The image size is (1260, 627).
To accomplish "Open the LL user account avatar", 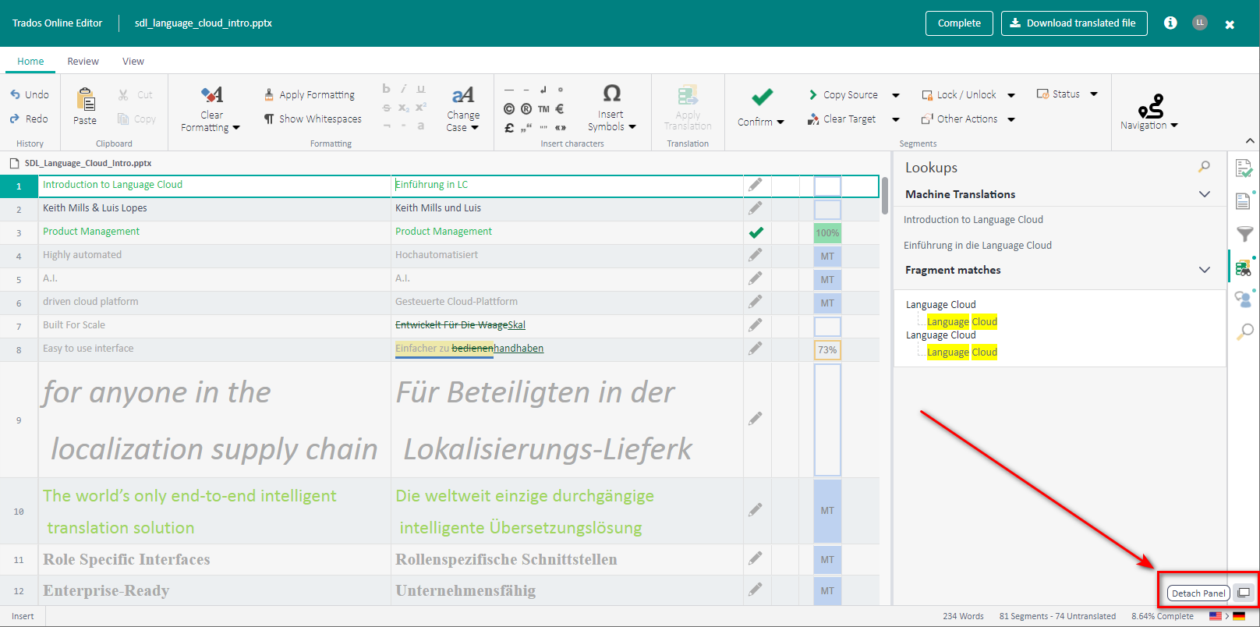I will click(x=1200, y=23).
